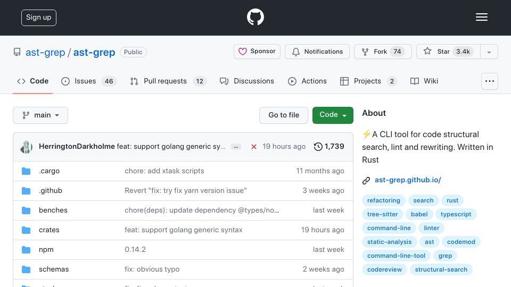Screen dimensions: 511x287
Task: Open the ast-grep owner link
Action: [x=45, y=53]
